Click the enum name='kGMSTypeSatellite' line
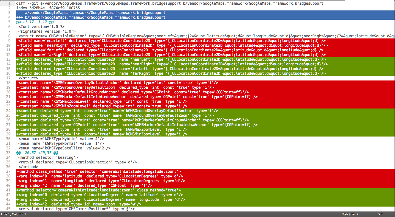395x217 pixels. click(64, 148)
